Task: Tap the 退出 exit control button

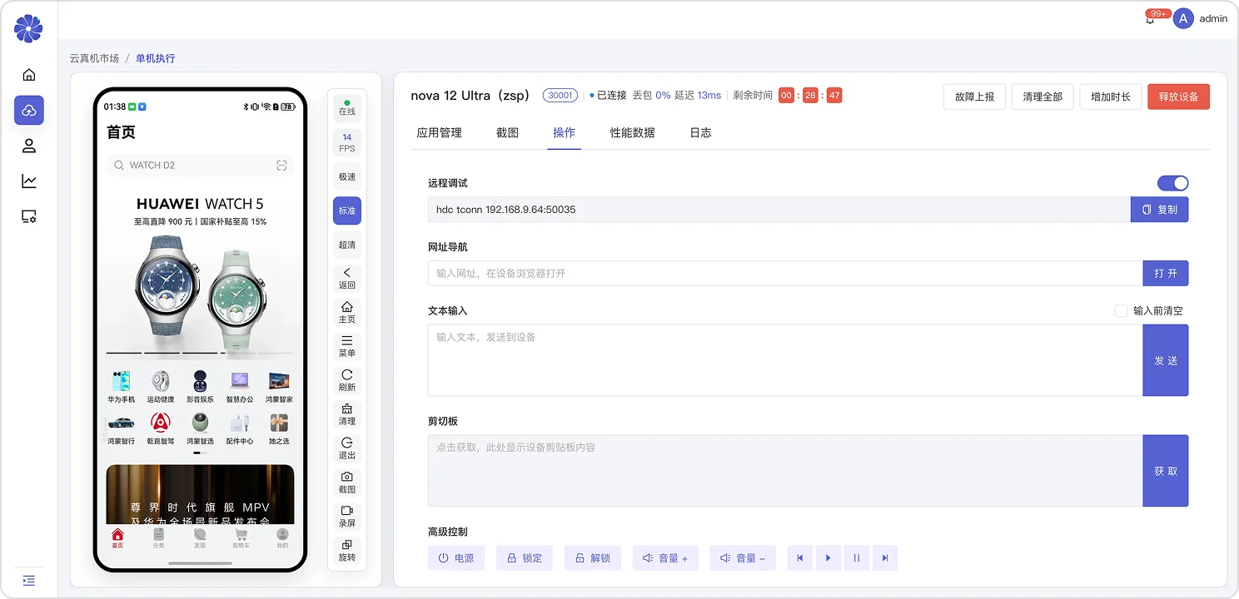Action: click(x=347, y=448)
